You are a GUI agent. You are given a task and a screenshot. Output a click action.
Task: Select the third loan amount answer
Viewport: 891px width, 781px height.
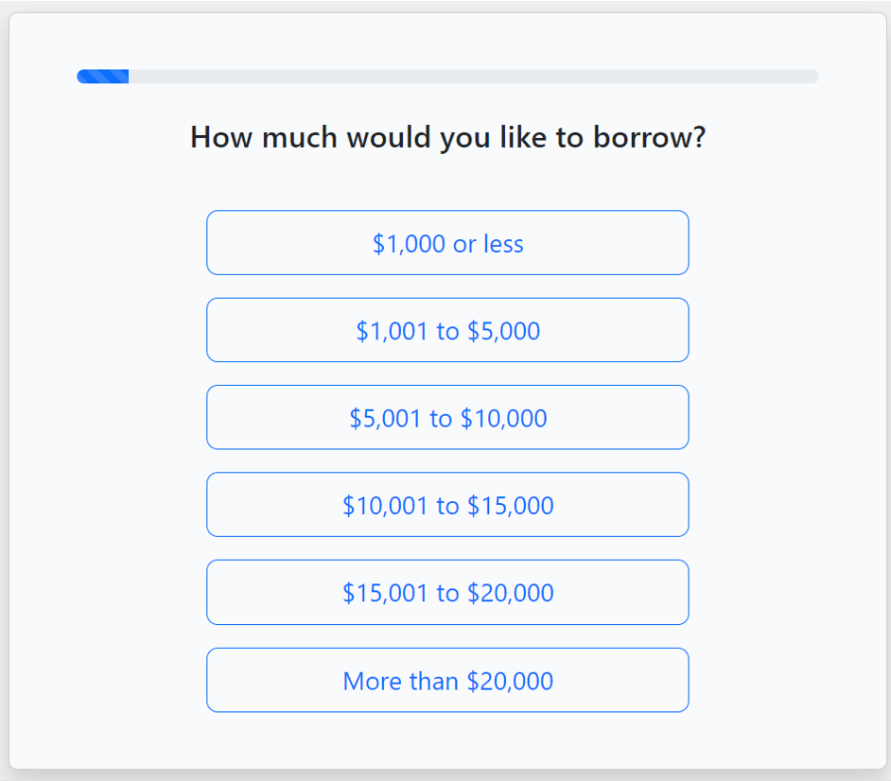pyautogui.click(x=447, y=417)
